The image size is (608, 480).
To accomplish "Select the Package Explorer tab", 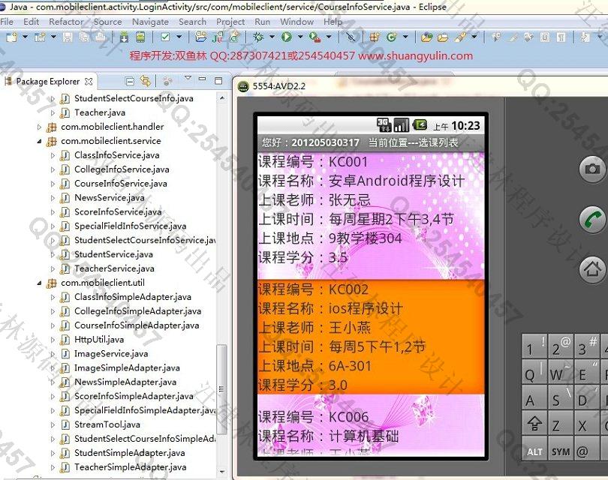I will 48,81.
